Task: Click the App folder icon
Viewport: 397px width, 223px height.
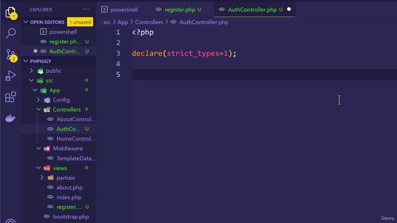Action: (43, 90)
